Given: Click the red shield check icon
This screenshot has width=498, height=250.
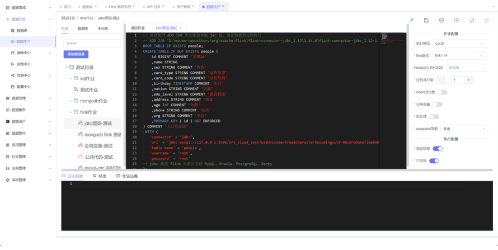Looking at the screenshot, I should pyautogui.click(x=441, y=21).
